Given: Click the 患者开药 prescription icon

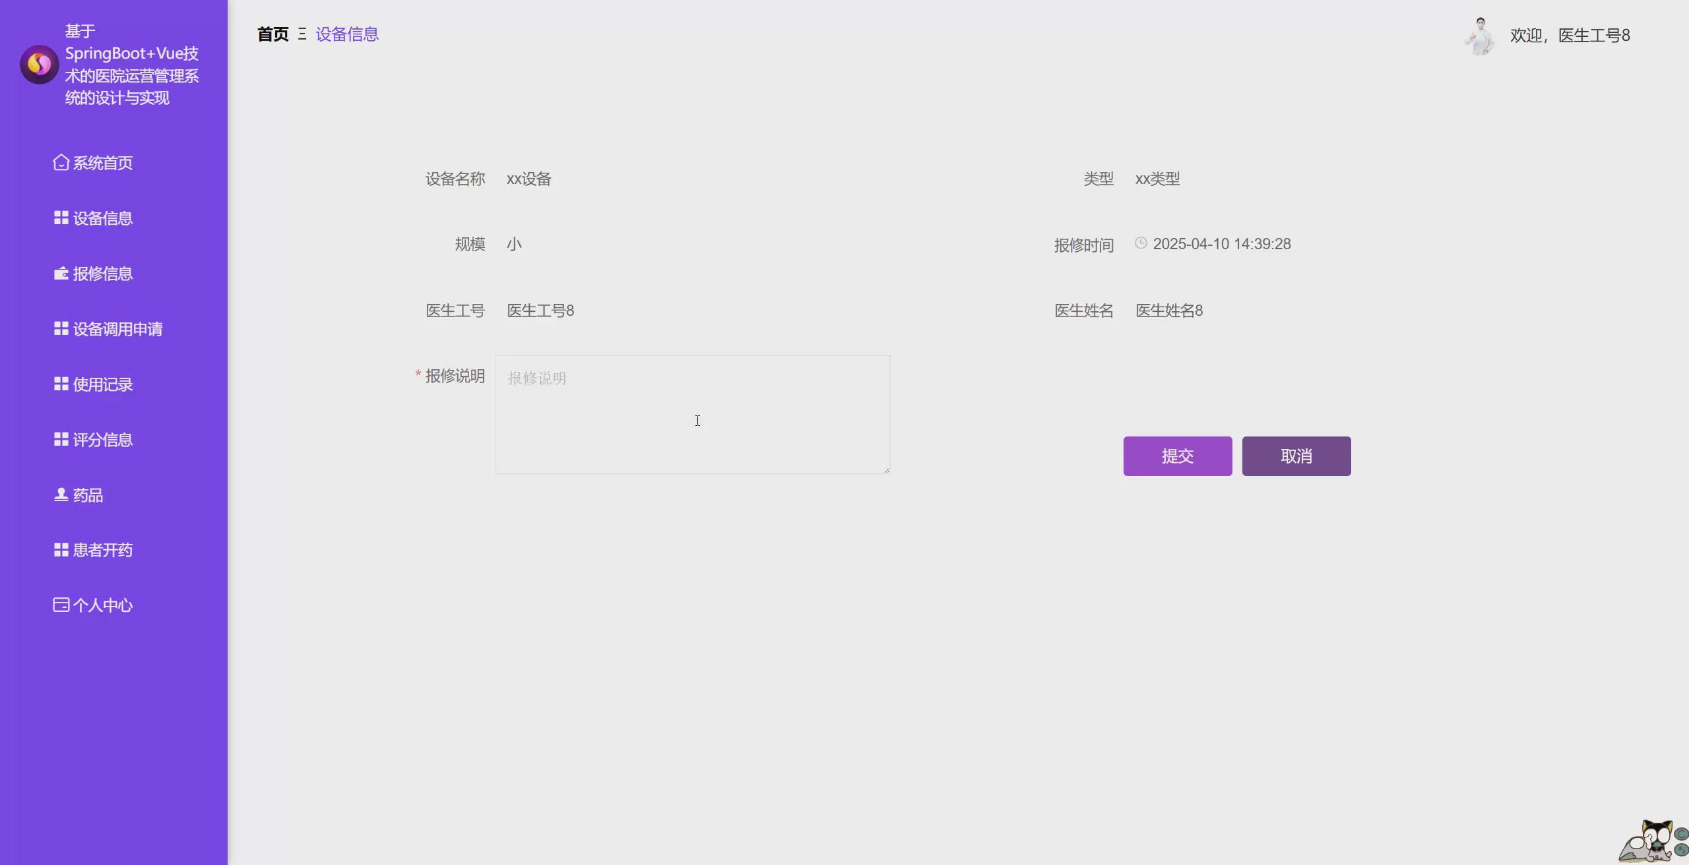Looking at the screenshot, I should (60, 549).
